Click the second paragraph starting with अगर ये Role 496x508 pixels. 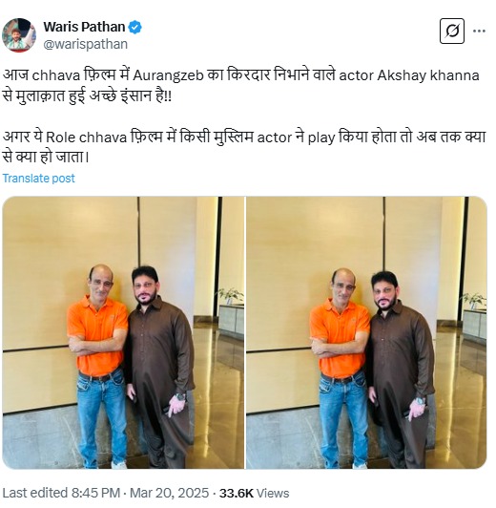(x=244, y=147)
